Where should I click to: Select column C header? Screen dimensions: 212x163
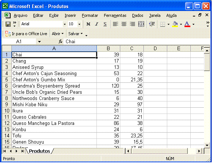click(132, 48)
